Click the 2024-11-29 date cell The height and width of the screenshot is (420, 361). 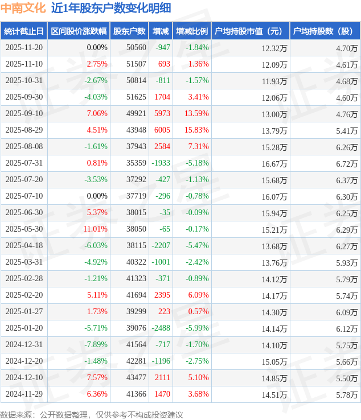[24, 394]
